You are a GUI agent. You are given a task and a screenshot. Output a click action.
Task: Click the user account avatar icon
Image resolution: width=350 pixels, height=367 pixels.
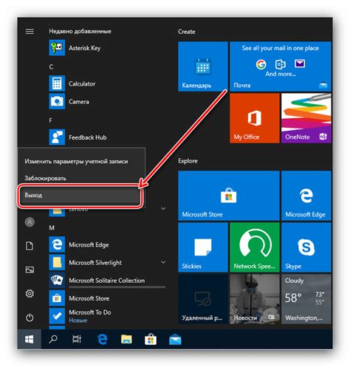30,222
